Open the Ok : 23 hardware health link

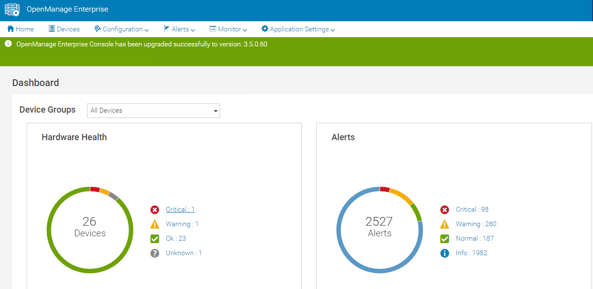click(x=176, y=238)
